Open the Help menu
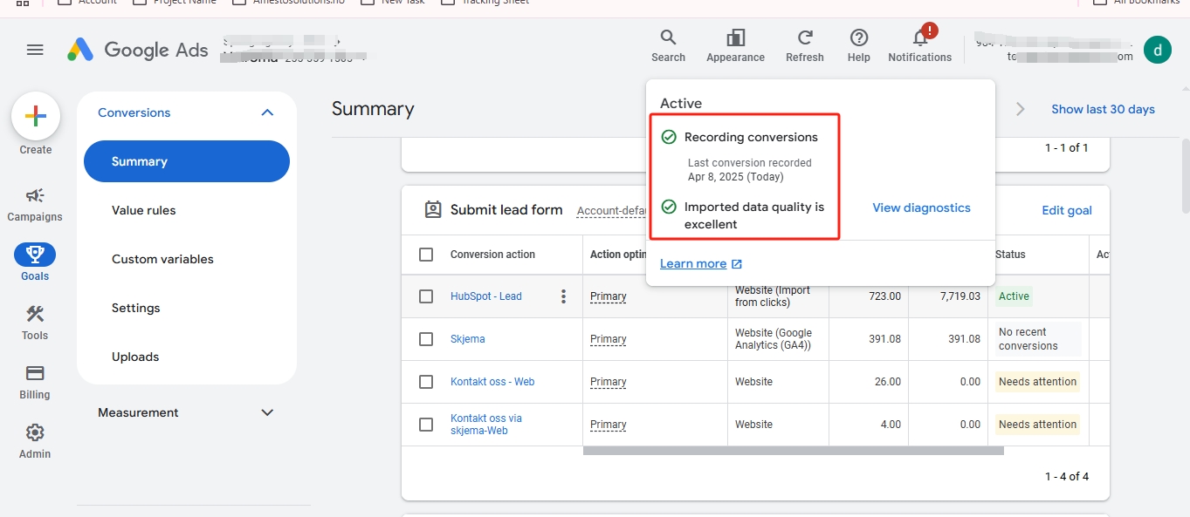This screenshot has height=517, width=1190. tap(859, 45)
